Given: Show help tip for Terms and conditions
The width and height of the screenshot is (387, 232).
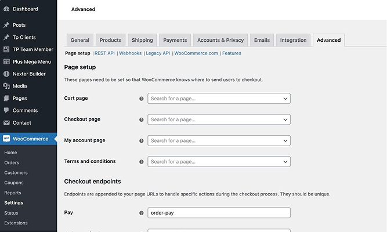Looking at the screenshot, I should [x=142, y=162].
